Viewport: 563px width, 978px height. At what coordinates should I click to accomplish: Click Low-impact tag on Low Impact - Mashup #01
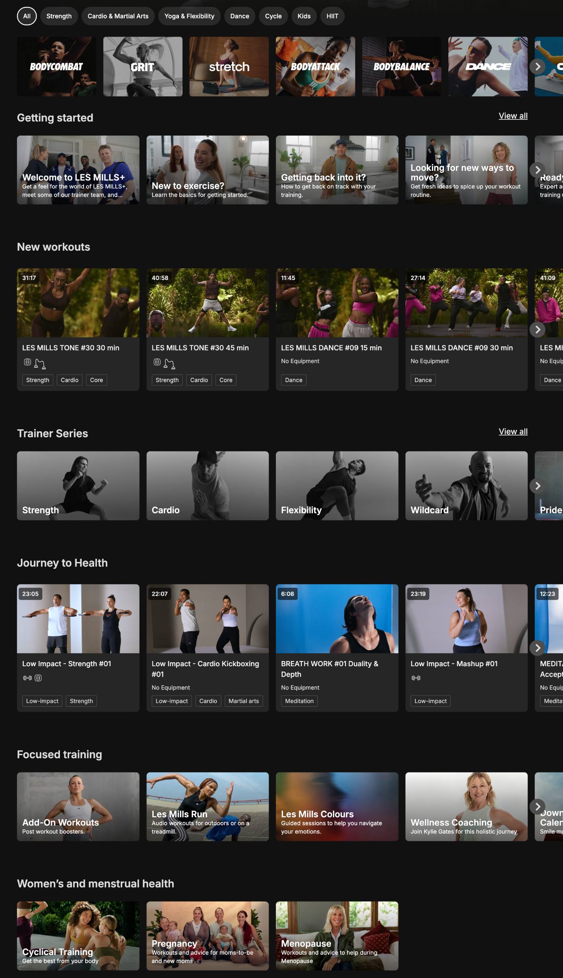pos(431,701)
